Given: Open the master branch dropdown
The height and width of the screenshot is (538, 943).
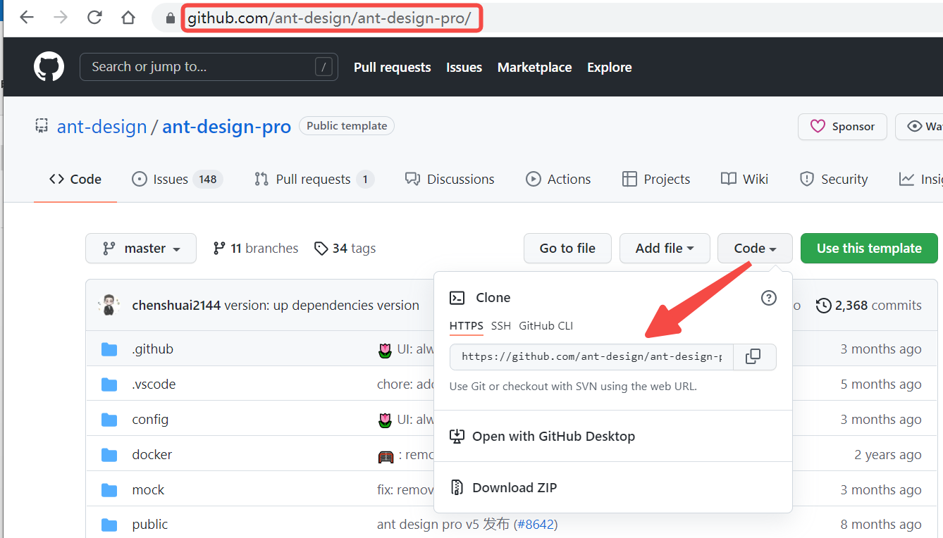Looking at the screenshot, I should click(x=141, y=249).
